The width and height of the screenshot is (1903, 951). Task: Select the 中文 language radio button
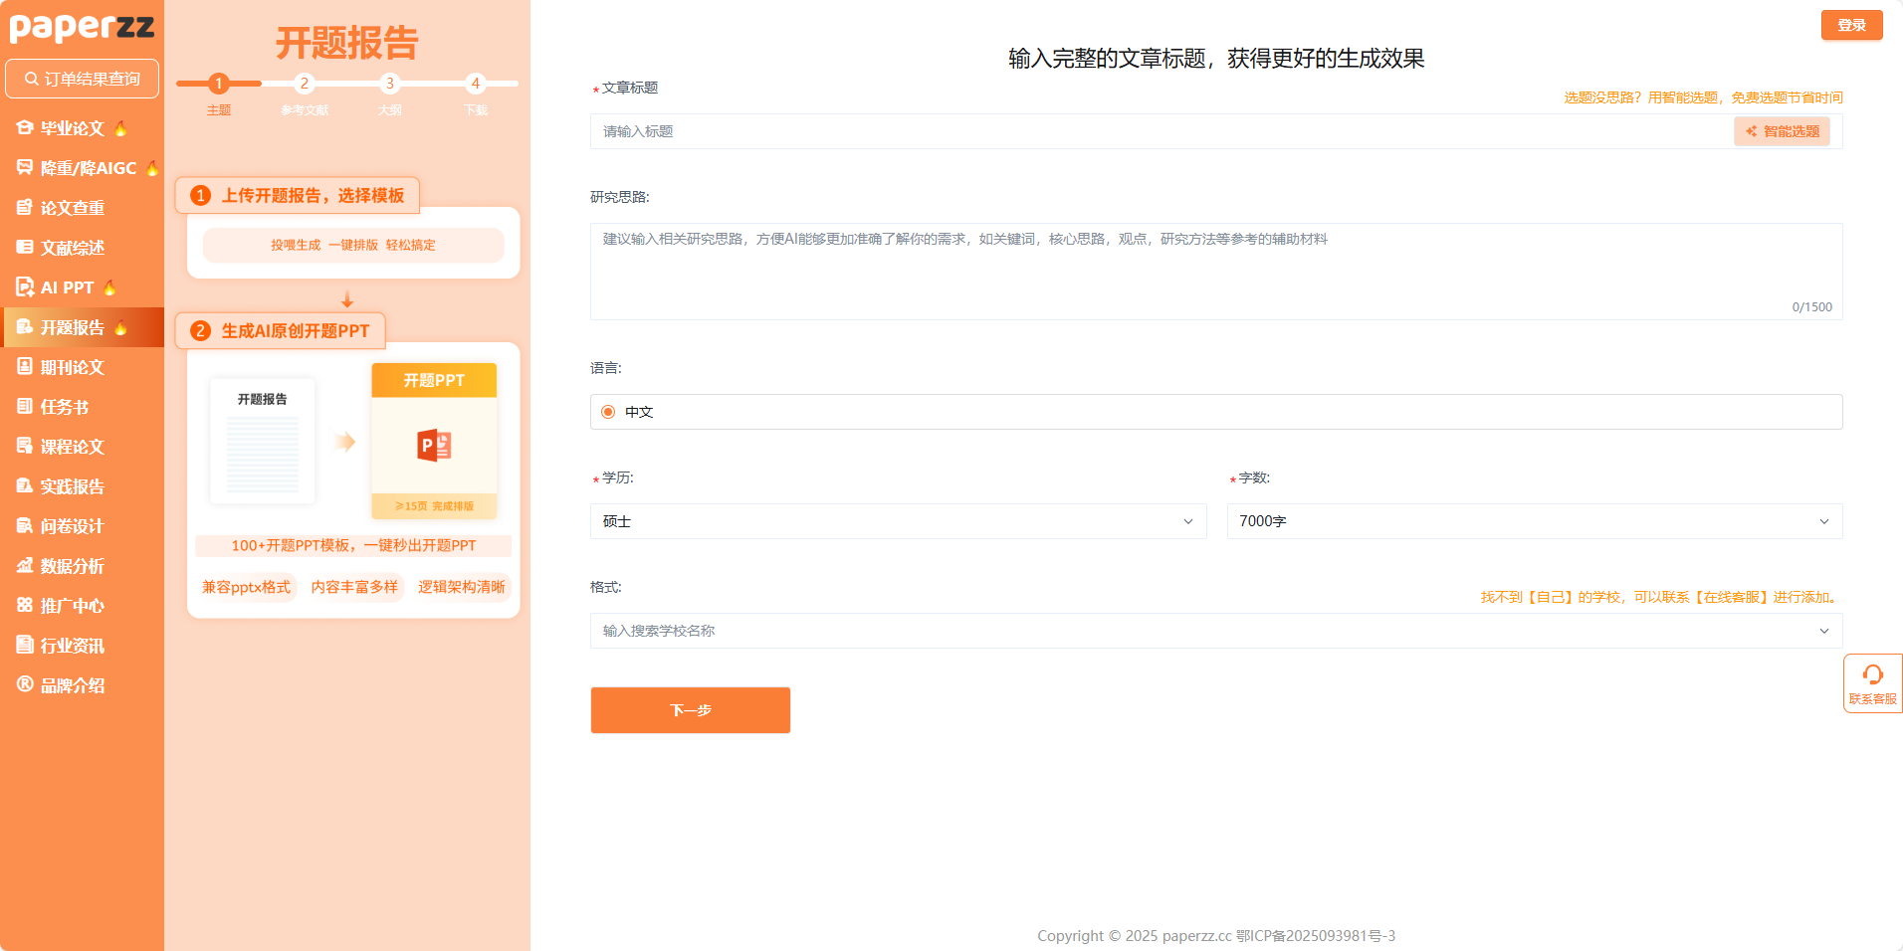pyautogui.click(x=607, y=411)
